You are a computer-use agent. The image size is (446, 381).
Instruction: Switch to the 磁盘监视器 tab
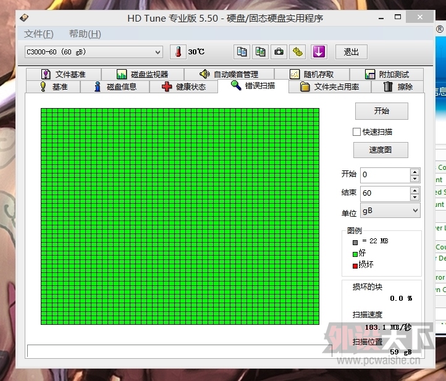tap(143, 75)
